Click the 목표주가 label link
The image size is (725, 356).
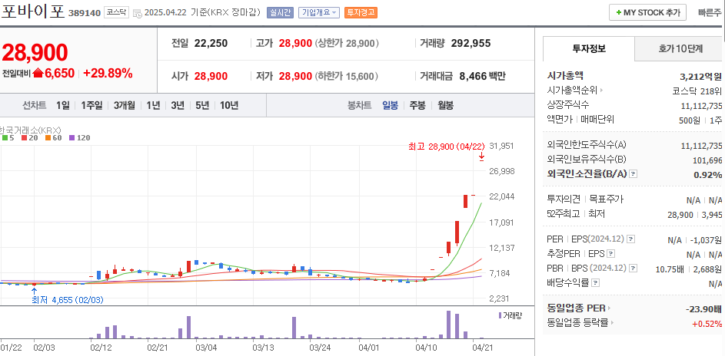point(606,199)
